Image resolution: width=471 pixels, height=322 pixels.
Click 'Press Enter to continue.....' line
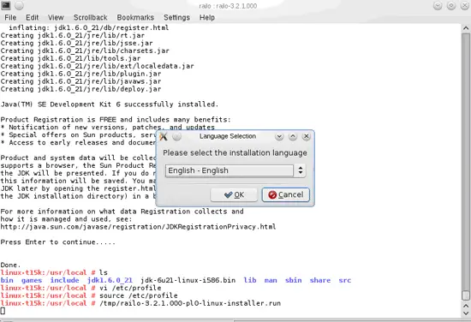pyautogui.click(x=57, y=242)
